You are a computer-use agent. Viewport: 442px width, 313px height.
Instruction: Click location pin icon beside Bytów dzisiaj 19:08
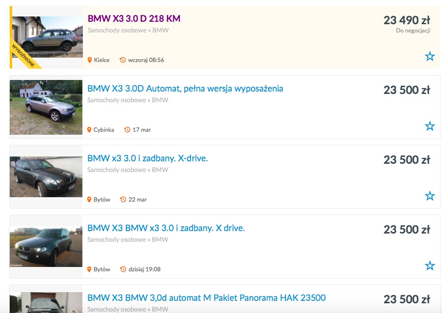pos(89,269)
